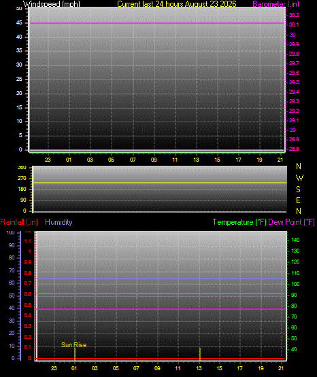Select the yellow marker line near hour 13
The image size is (317, 377).
point(200,355)
